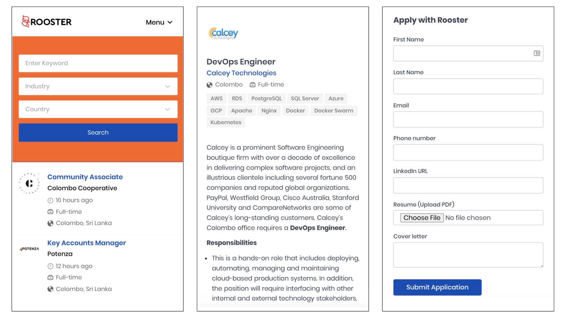
Task: Open the Menu dropdown
Action: coord(159,22)
